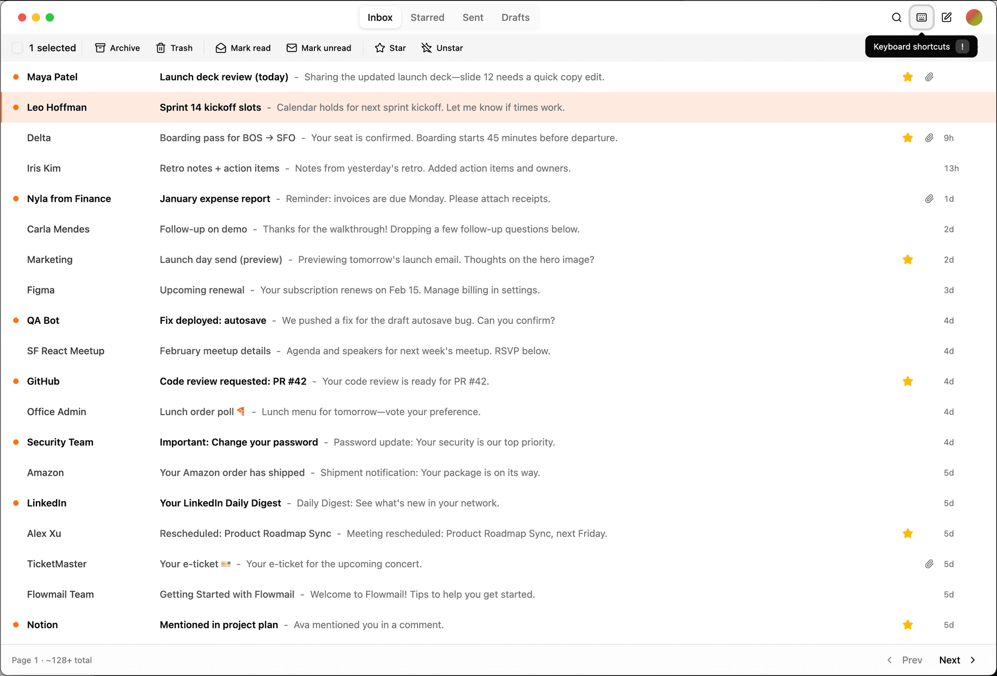Star the selected email using the toolbar
This screenshot has width=997, height=676.
(x=389, y=48)
